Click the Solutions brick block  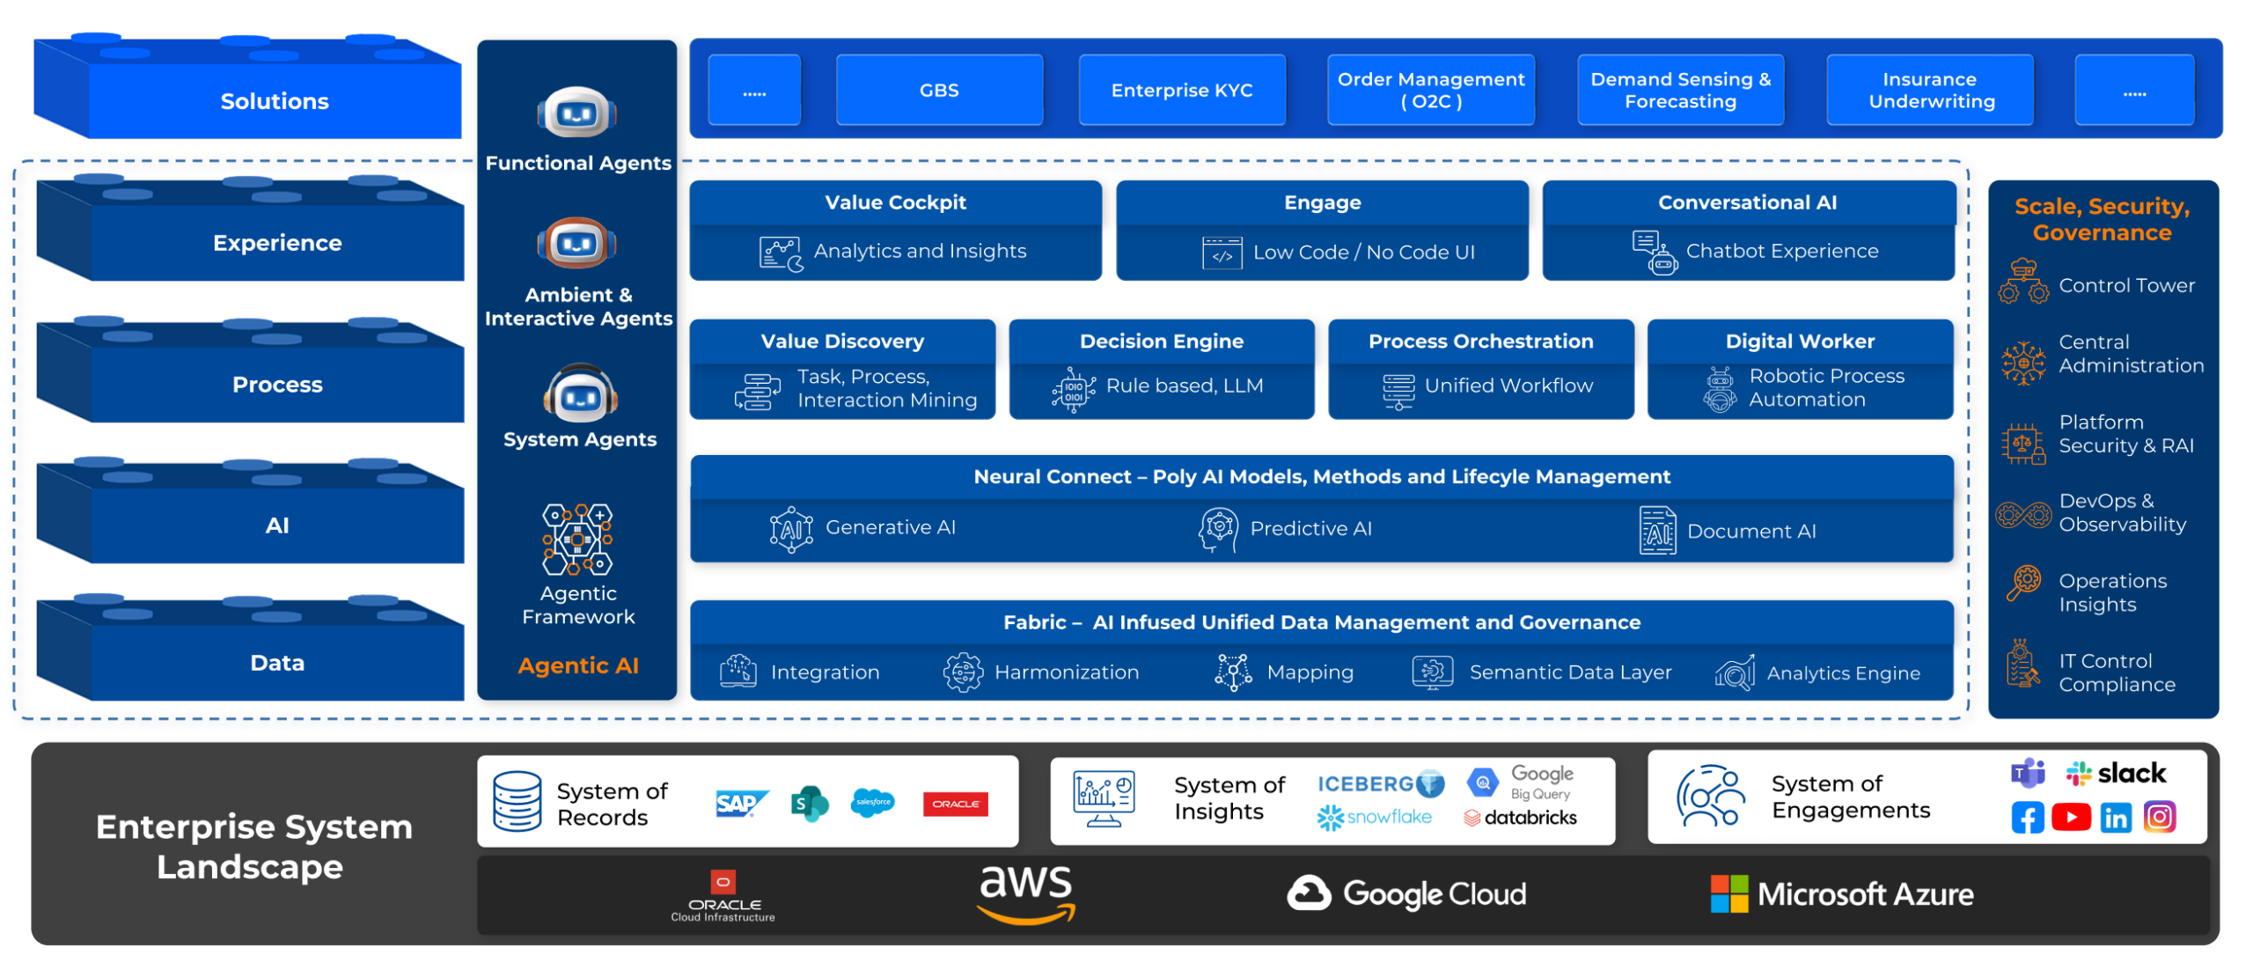click(247, 88)
